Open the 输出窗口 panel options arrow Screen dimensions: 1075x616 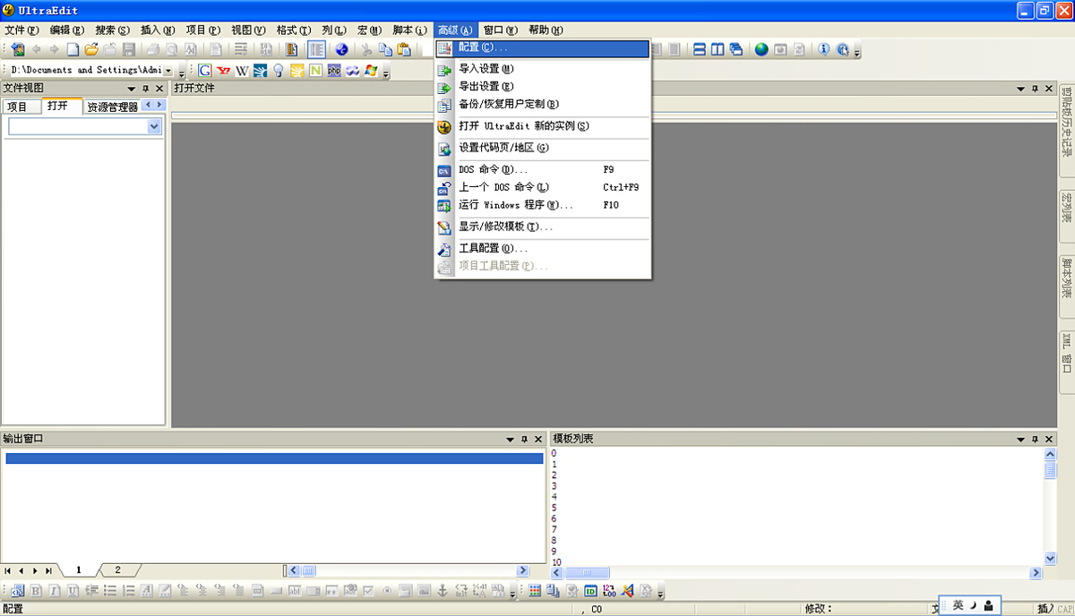[x=510, y=440]
